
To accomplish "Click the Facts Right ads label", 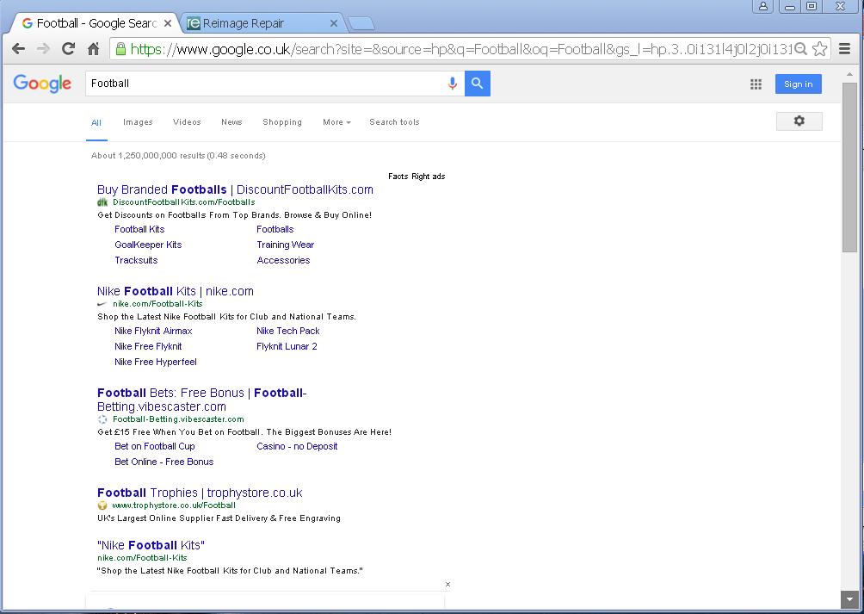I will pyautogui.click(x=417, y=177).
